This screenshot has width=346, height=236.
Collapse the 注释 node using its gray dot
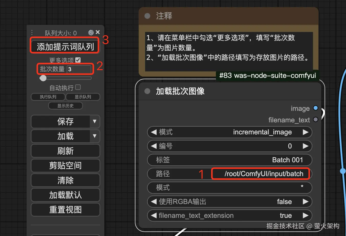coord(147,16)
